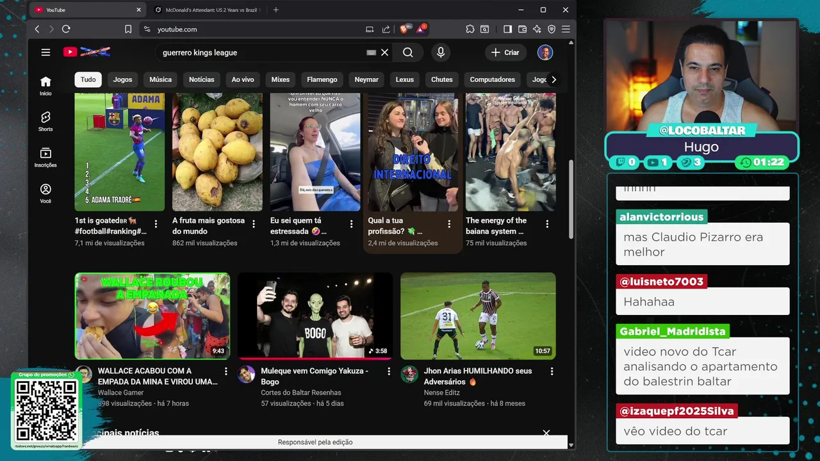The height and width of the screenshot is (461, 820).
Task: Open the virtual keyboard icon in search box
Action: 371,53
